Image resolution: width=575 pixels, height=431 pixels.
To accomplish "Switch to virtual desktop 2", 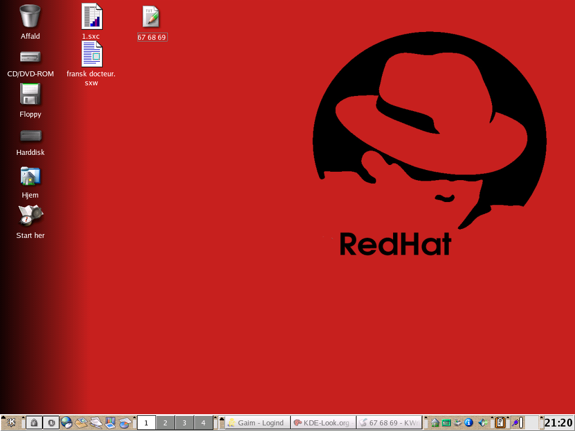I will 166,423.
